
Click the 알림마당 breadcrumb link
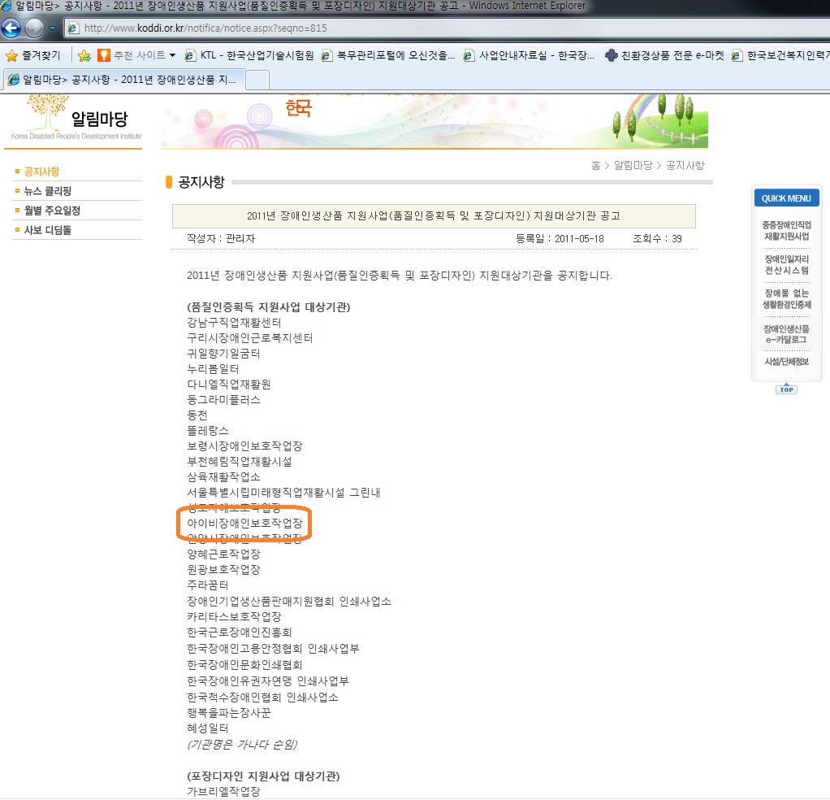(x=633, y=166)
